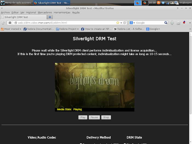Click the red and blue extension toolbar icon
192x144 pixels.
[x=184, y=22]
